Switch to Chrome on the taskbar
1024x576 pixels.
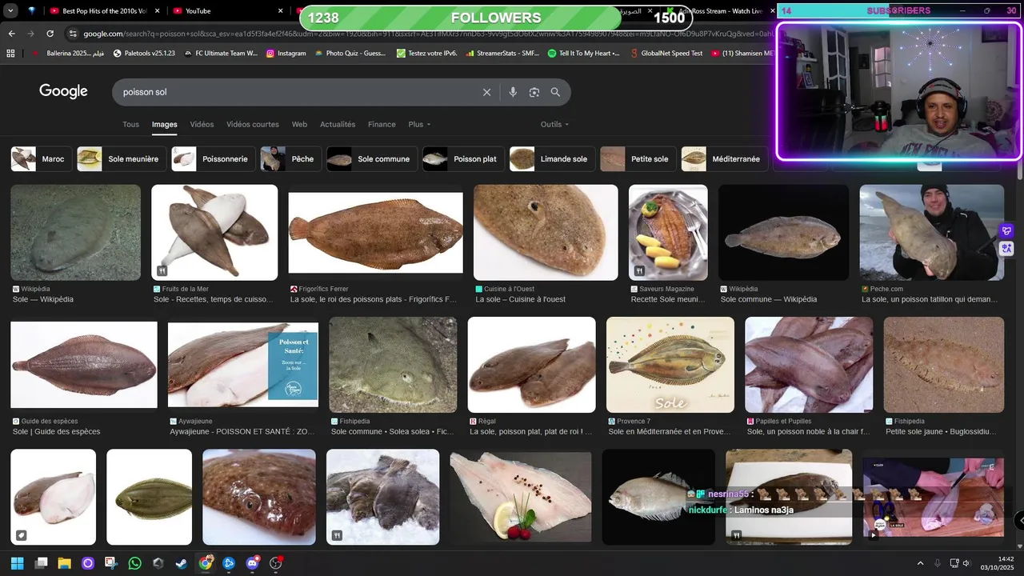click(x=206, y=563)
